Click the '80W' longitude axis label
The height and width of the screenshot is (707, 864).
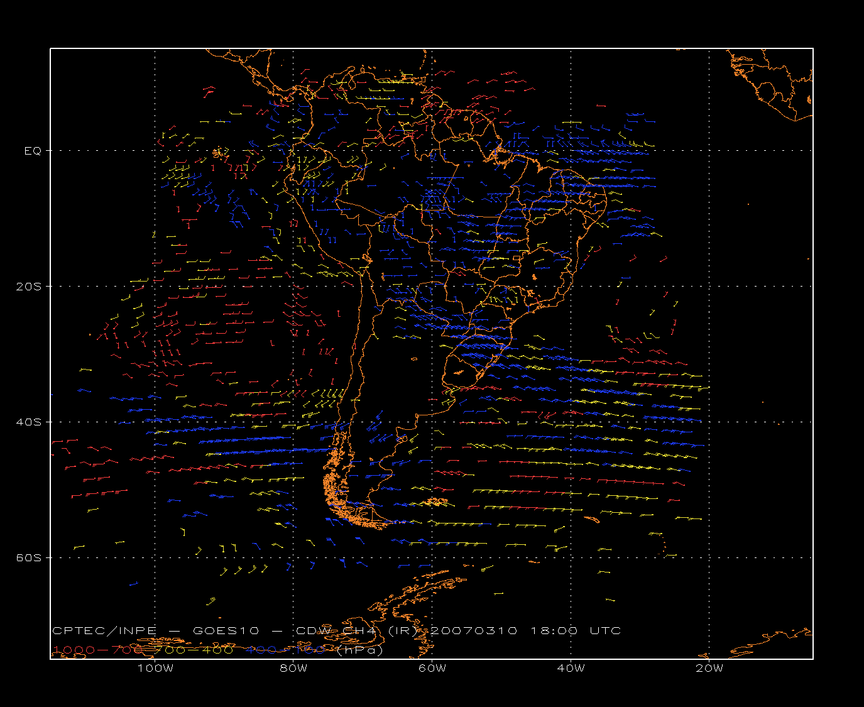[293, 668]
